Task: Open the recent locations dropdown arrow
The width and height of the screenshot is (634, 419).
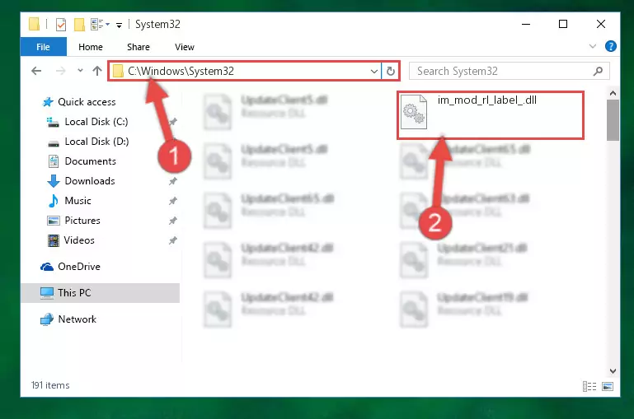Action: [x=80, y=71]
